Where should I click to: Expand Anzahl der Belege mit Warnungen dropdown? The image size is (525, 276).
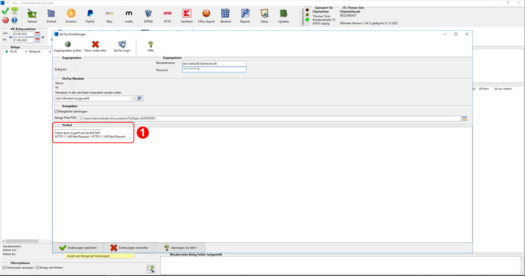(x=132, y=256)
